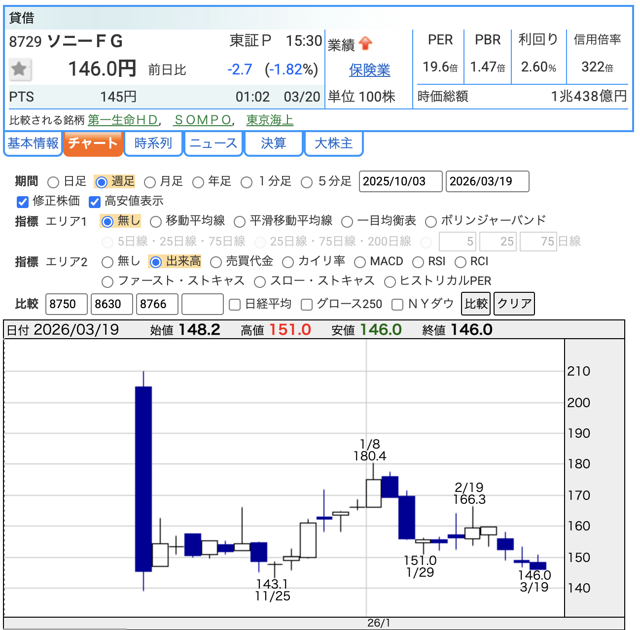The height and width of the screenshot is (630, 640).
Task: Open the 東京海上 comparison link
Action: tap(270, 120)
